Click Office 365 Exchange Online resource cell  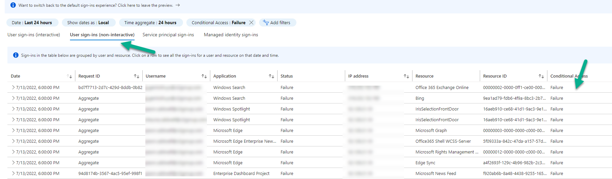point(442,87)
